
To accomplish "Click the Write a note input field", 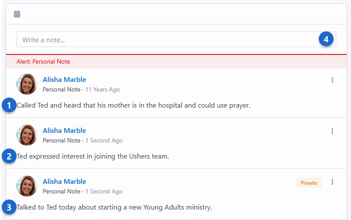I will pos(165,40).
